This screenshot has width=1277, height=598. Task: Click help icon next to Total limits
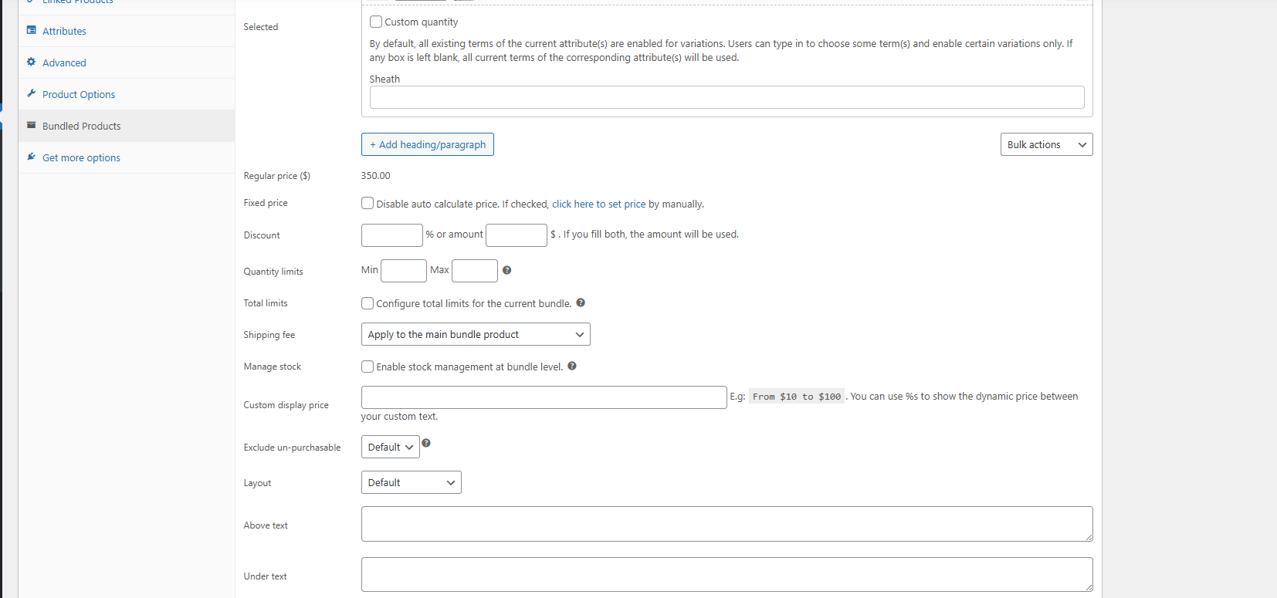(x=581, y=303)
